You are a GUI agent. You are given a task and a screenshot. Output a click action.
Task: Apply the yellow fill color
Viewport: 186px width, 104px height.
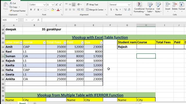(53, 10)
